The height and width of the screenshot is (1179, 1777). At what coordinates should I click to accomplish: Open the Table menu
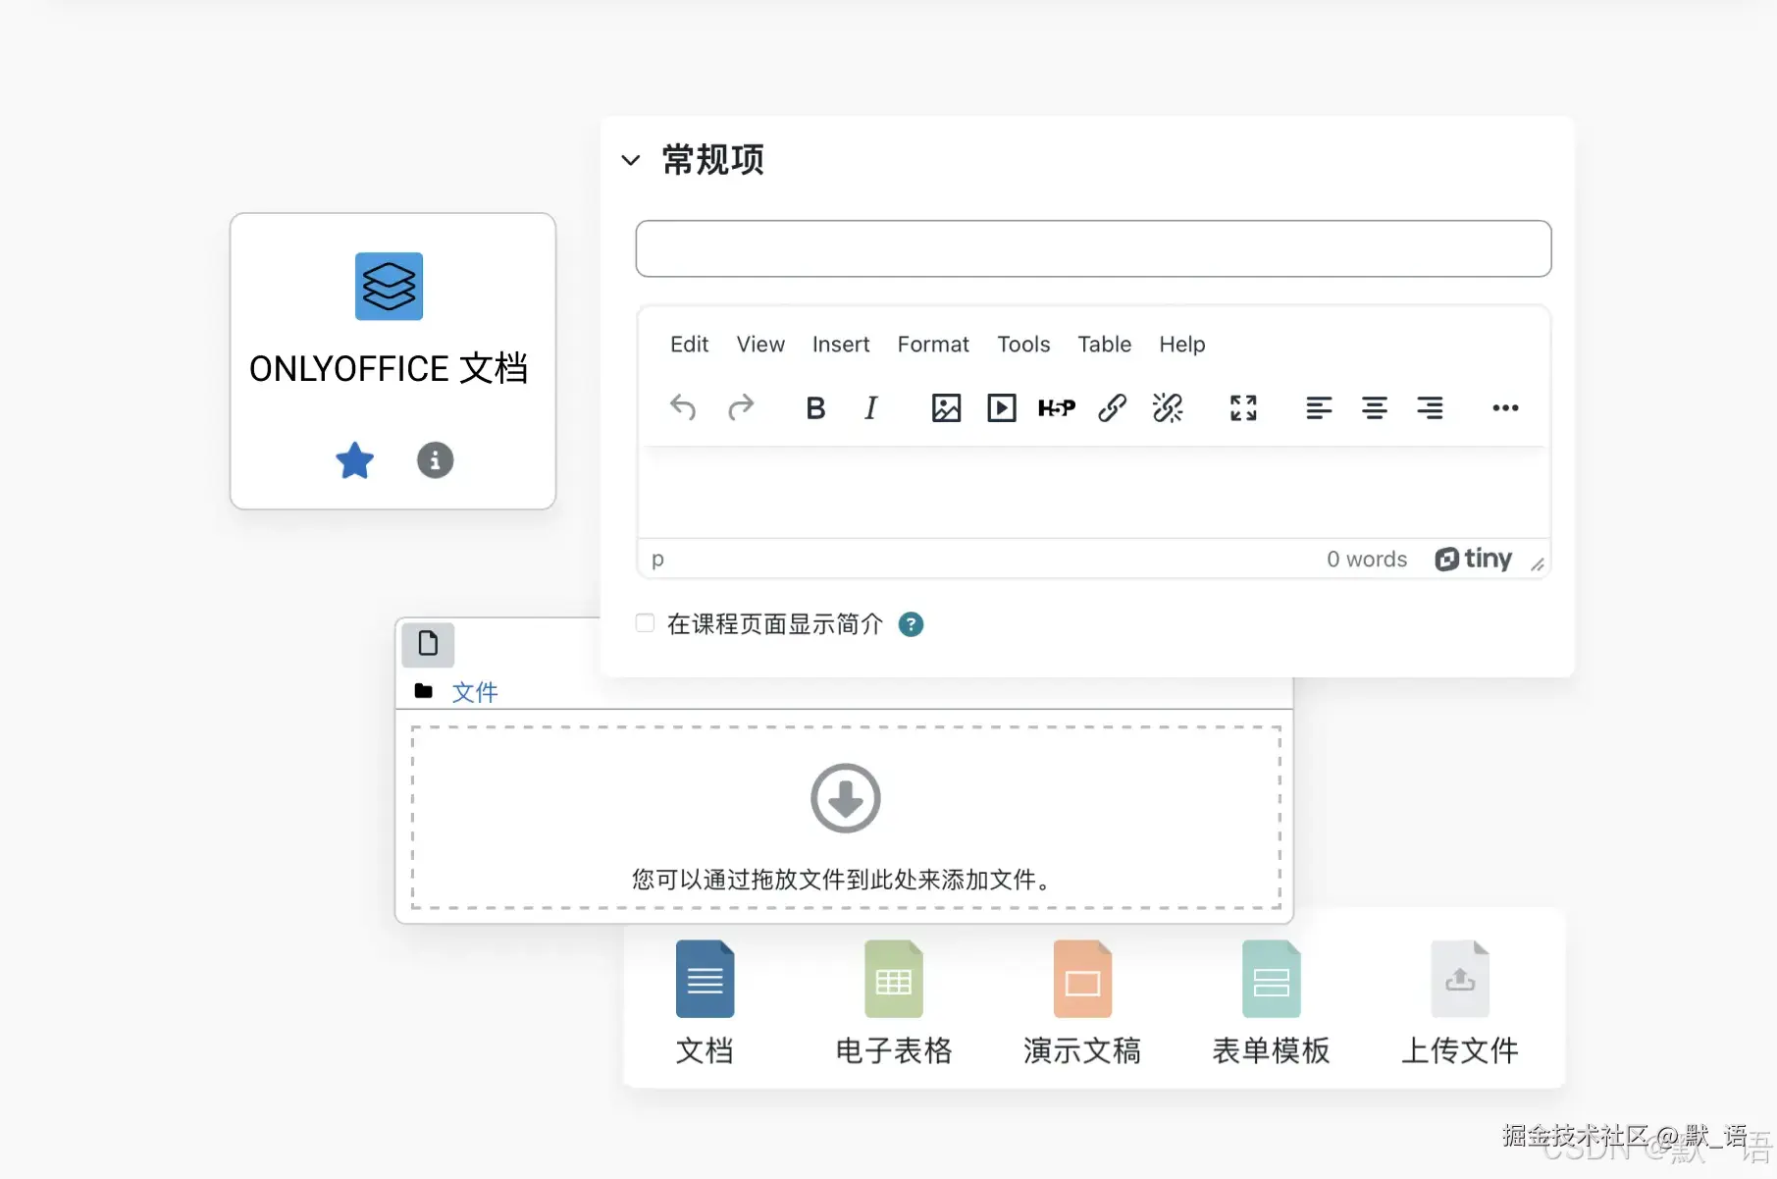tap(1104, 345)
